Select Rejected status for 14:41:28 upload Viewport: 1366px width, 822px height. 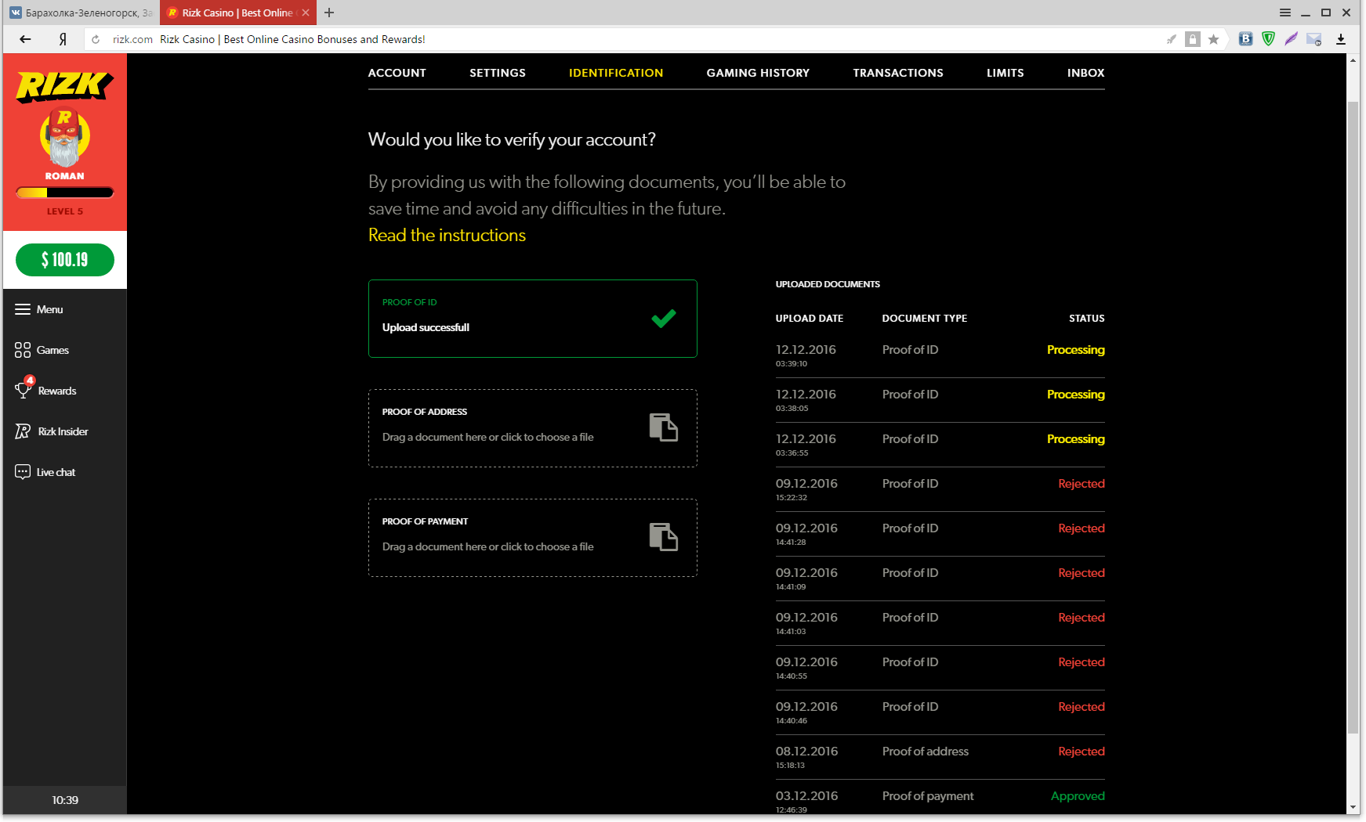[1082, 528]
